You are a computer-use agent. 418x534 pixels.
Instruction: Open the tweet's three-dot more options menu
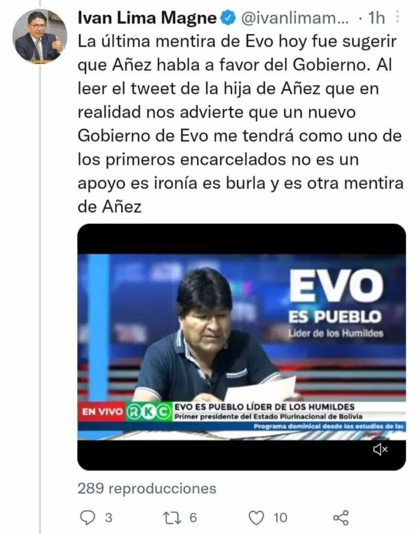click(398, 17)
